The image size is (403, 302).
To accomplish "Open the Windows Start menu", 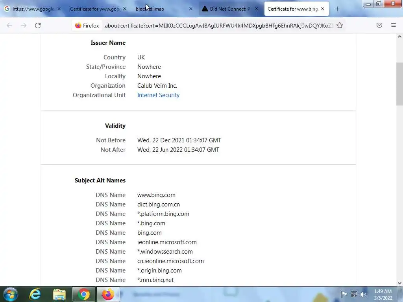I will pyautogui.click(x=11, y=294).
